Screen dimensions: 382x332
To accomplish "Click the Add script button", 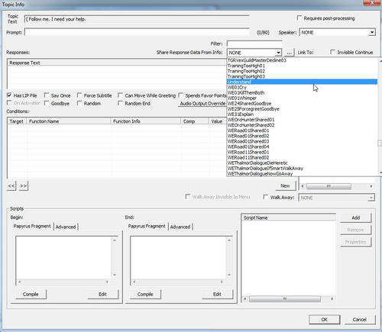I will click(355, 218).
